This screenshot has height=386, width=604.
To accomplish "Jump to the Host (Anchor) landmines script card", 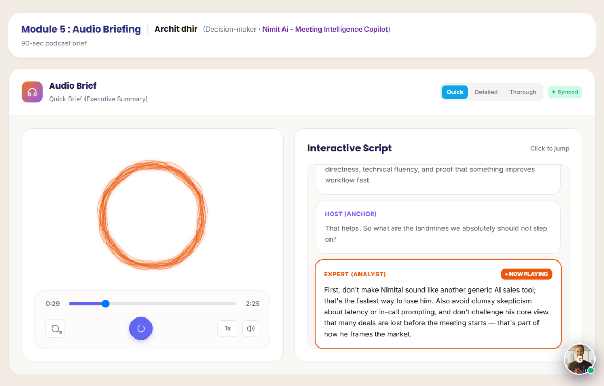I will (438, 227).
